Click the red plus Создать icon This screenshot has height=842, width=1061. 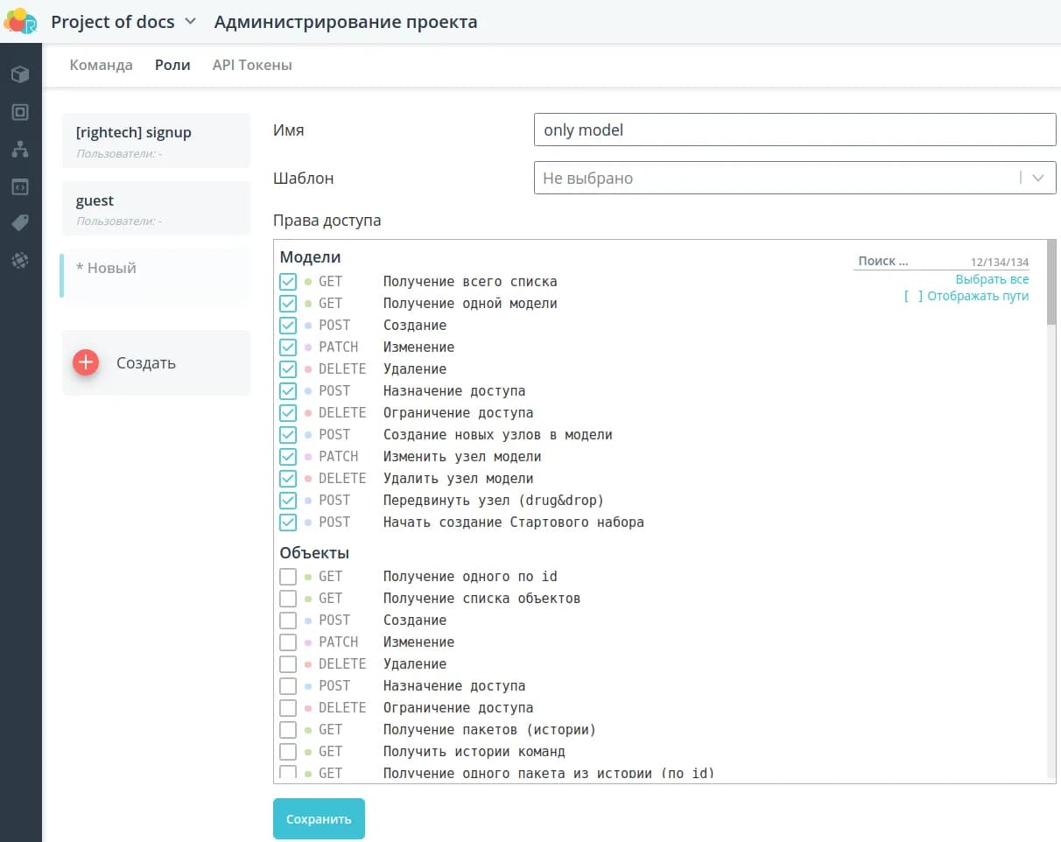point(86,362)
